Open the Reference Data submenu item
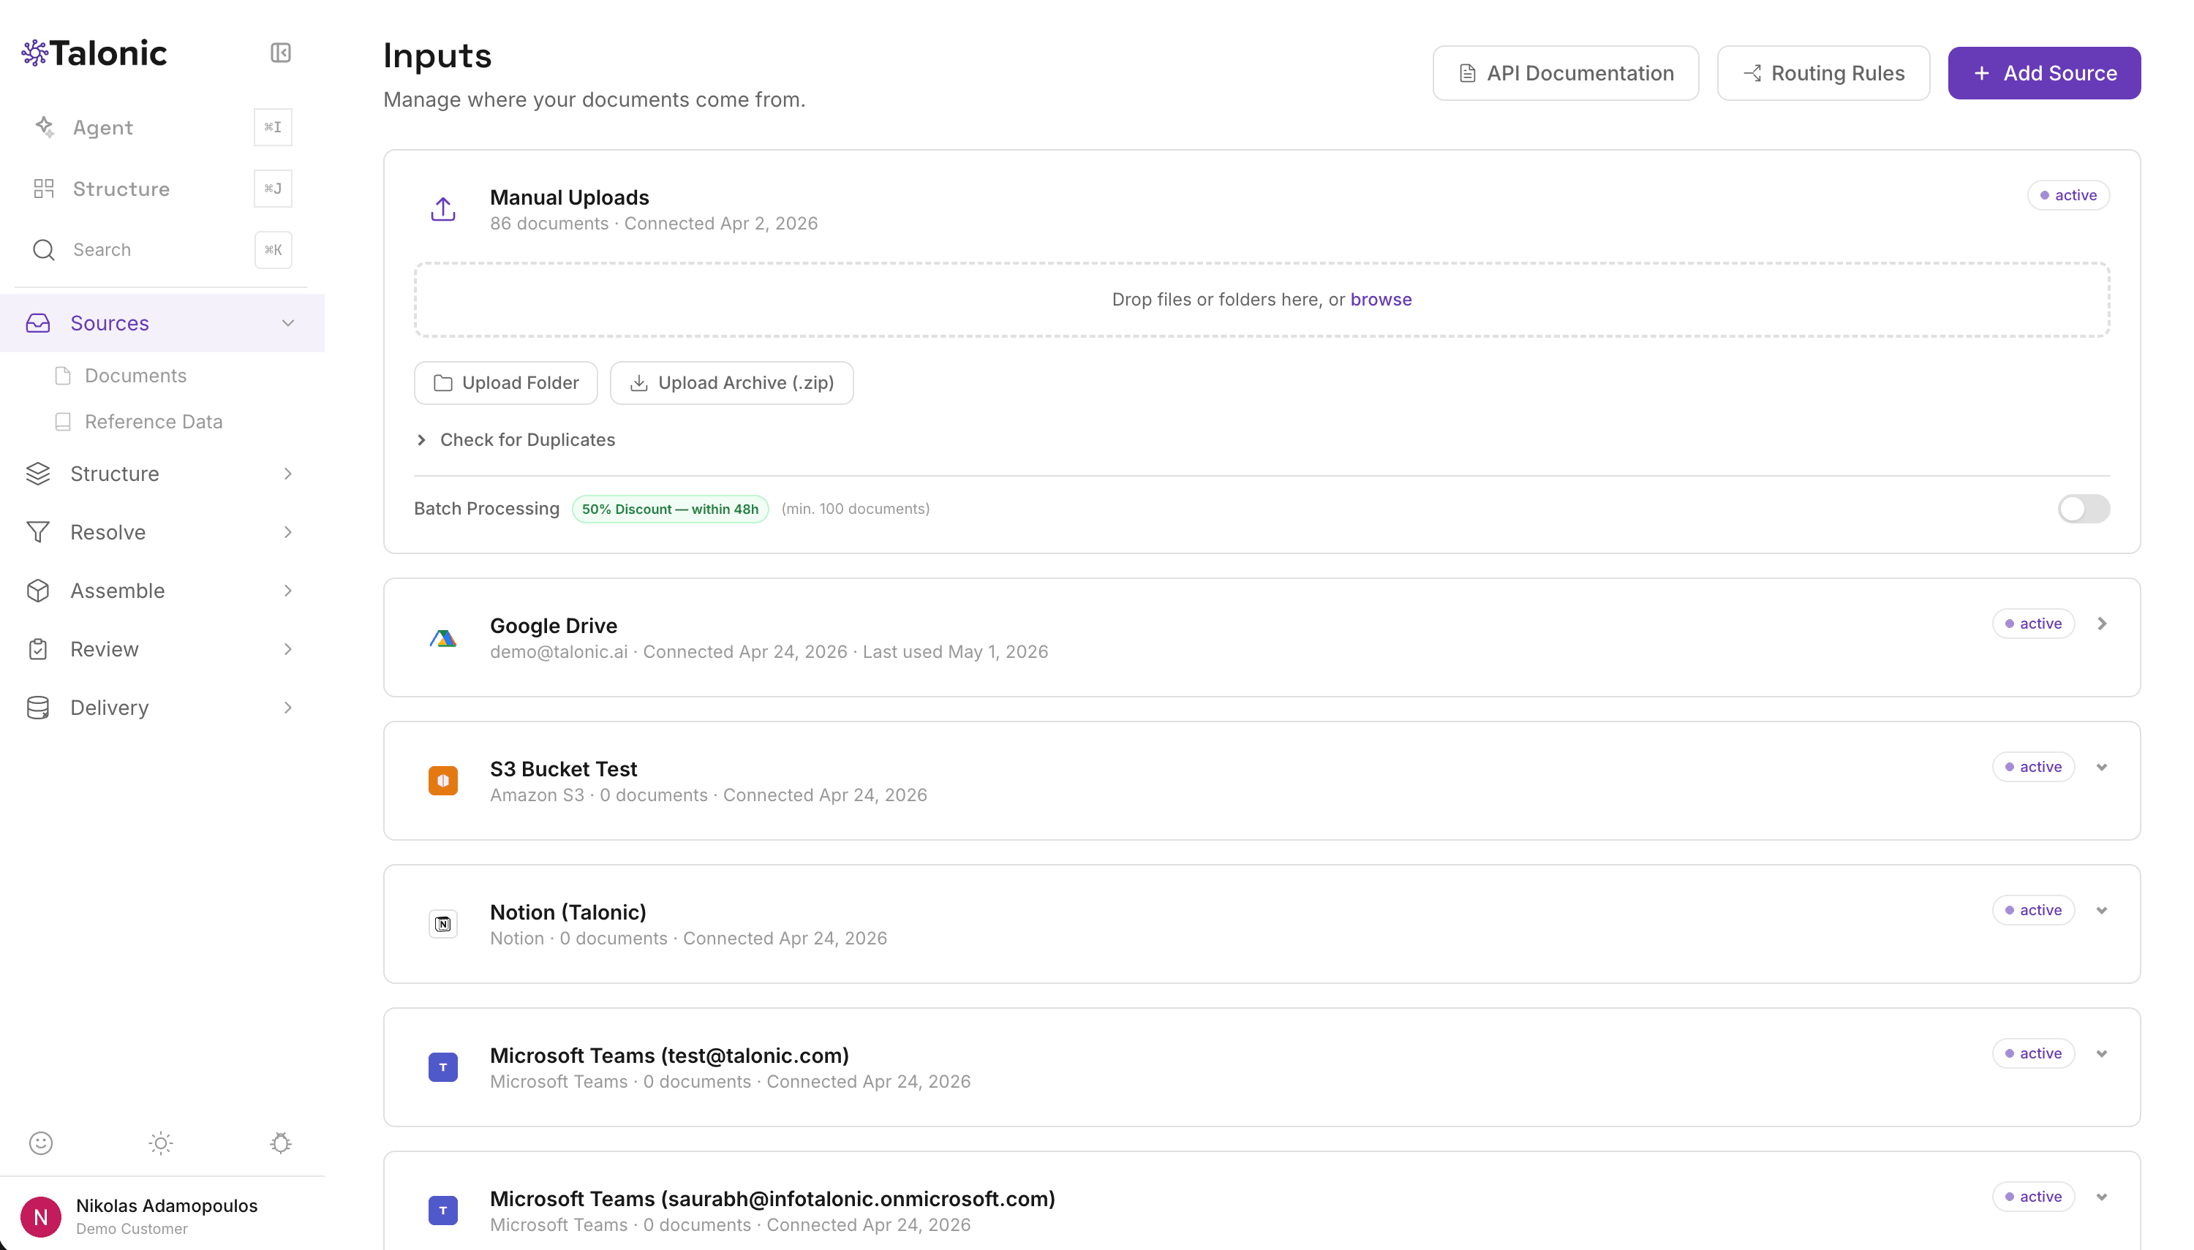Screen dimensions: 2194x1250 coord(154,422)
